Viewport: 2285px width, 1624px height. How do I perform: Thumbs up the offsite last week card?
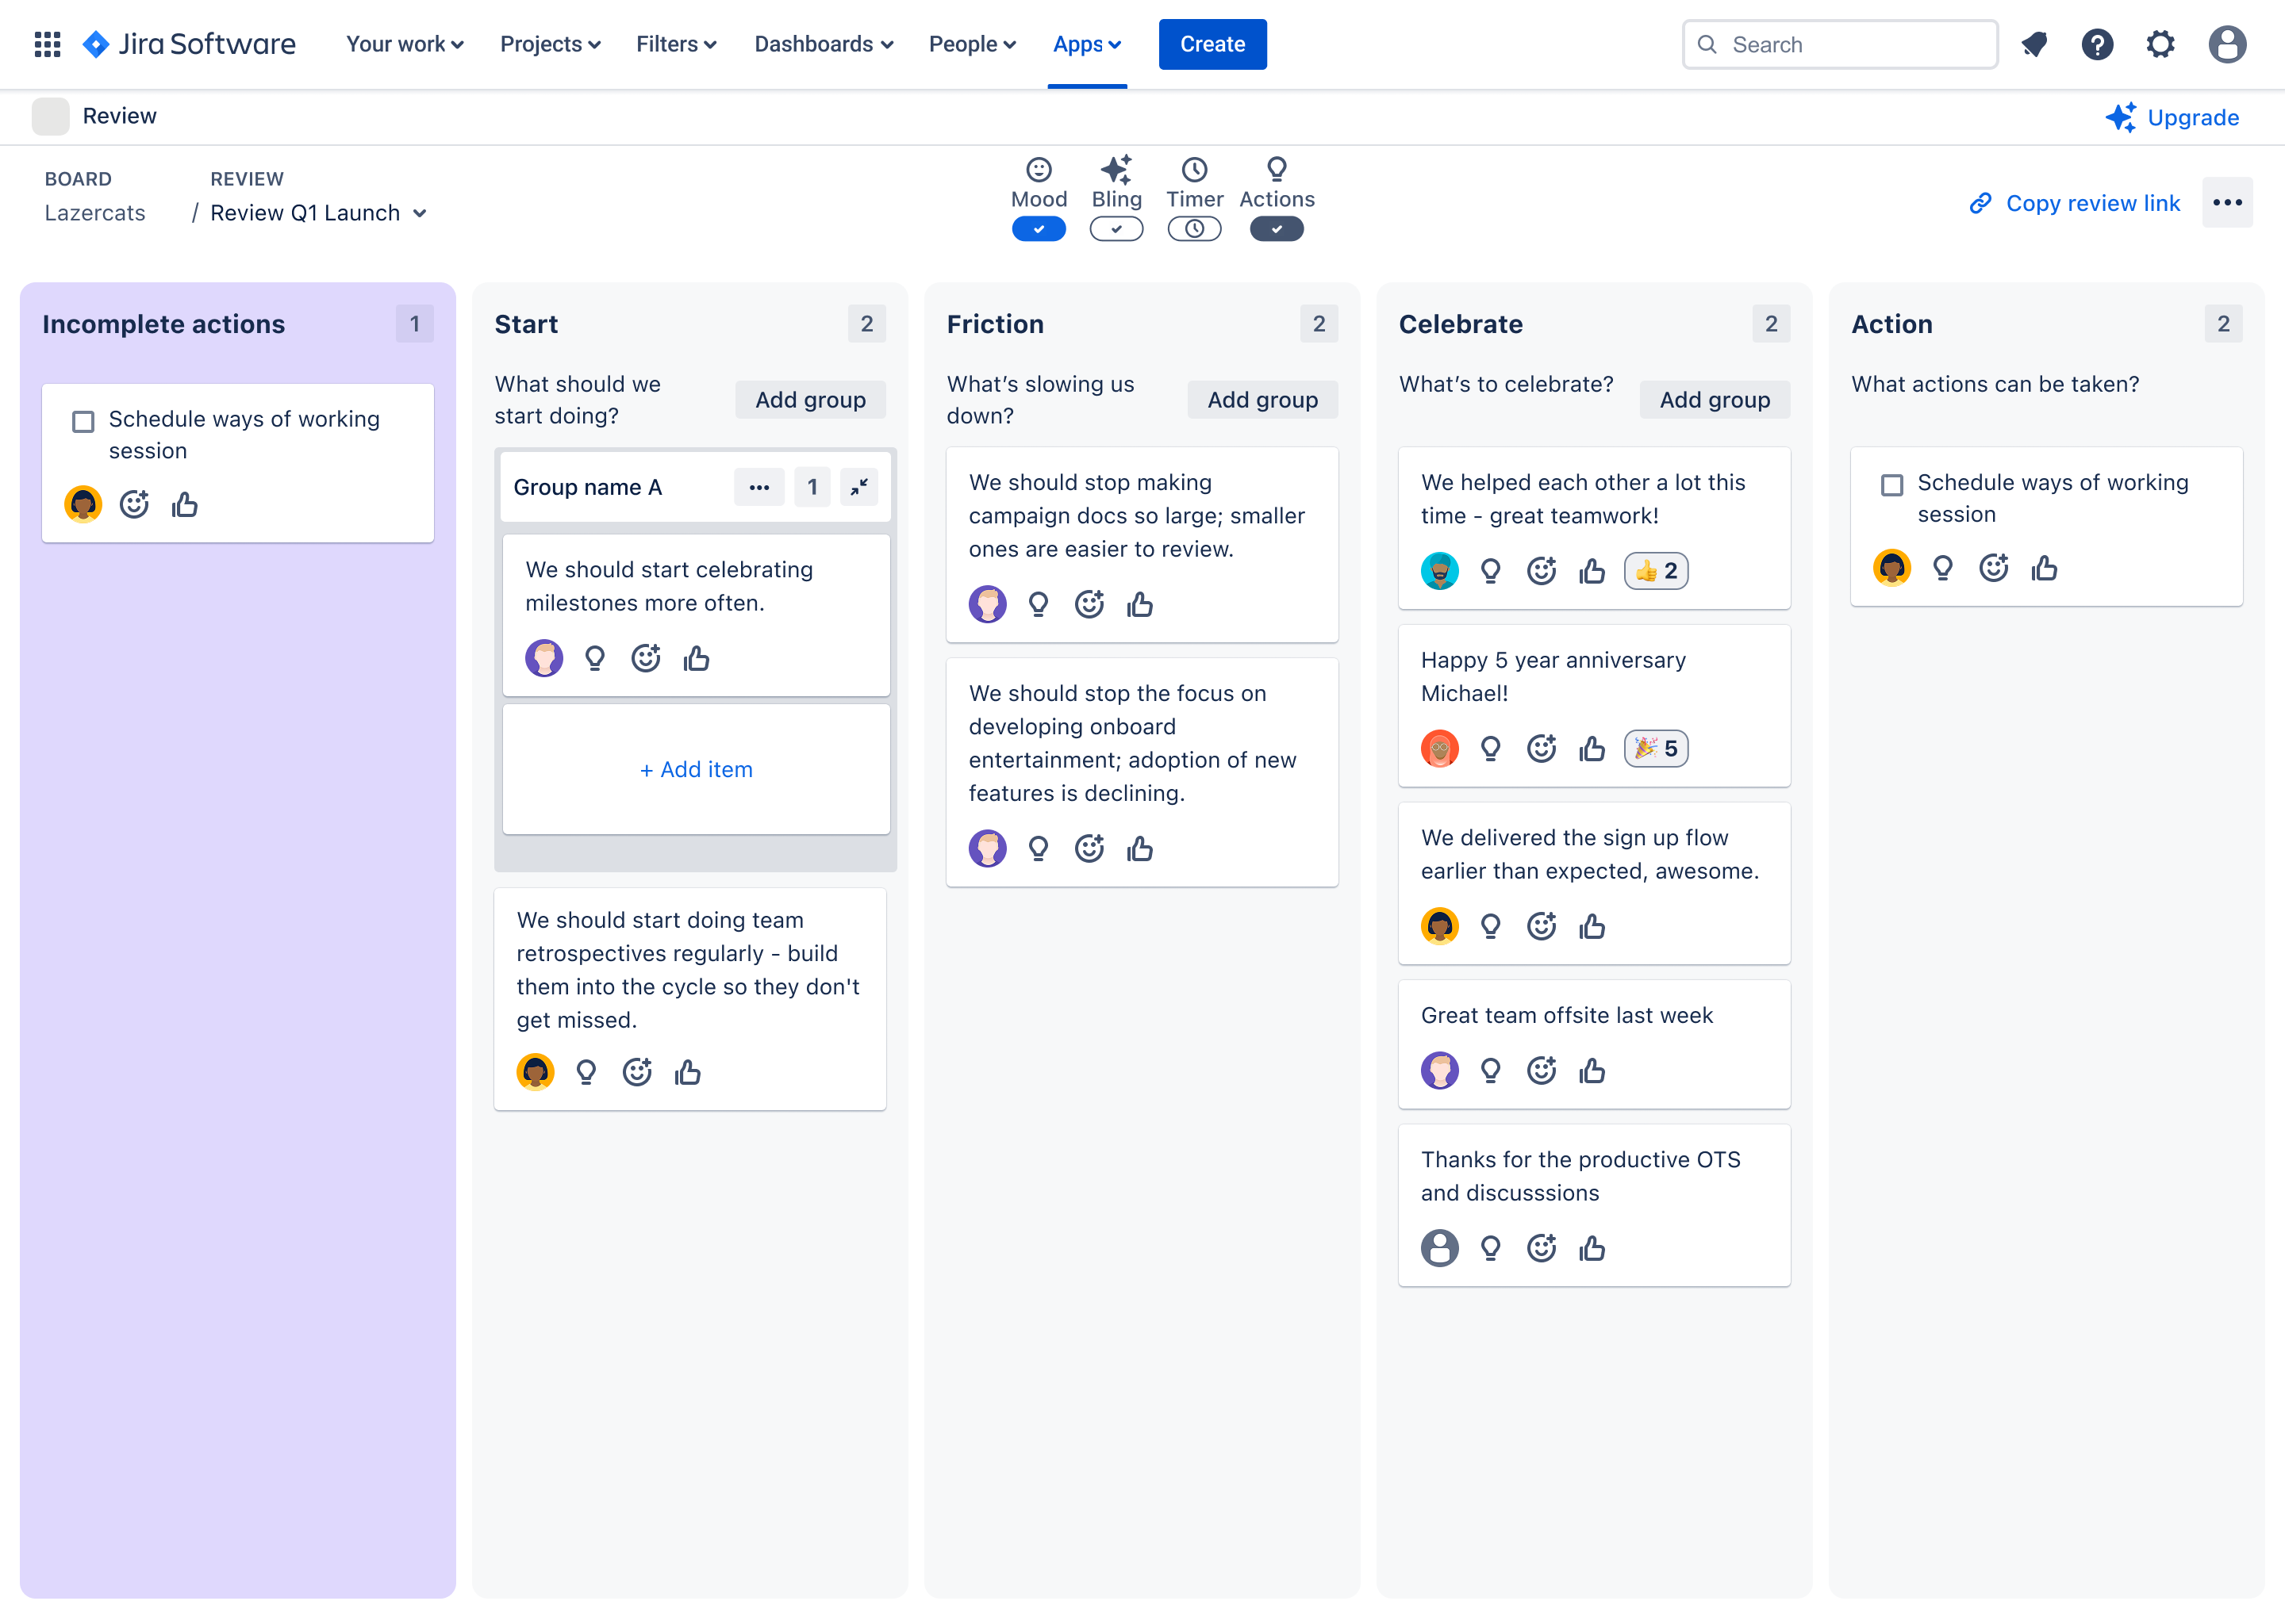[x=1592, y=1071]
